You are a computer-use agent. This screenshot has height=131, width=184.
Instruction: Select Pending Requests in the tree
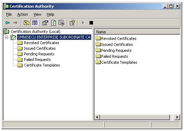click(x=39, y=54)
